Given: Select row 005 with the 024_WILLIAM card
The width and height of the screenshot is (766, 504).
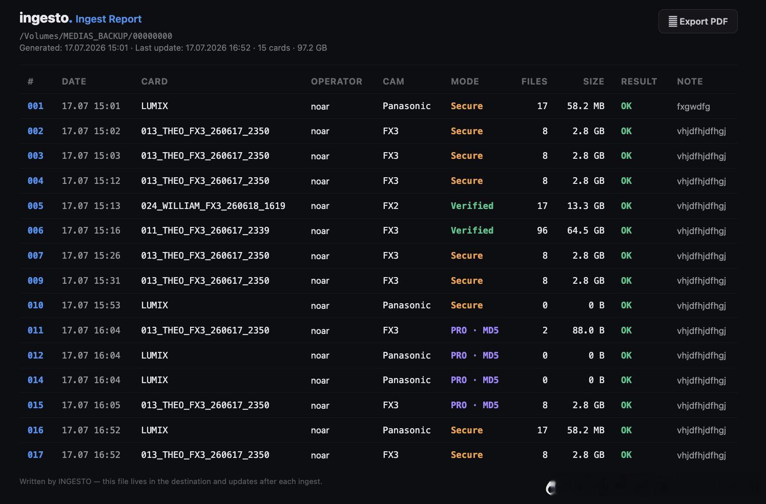Looking at the screenshot, I should click(379, 206).
